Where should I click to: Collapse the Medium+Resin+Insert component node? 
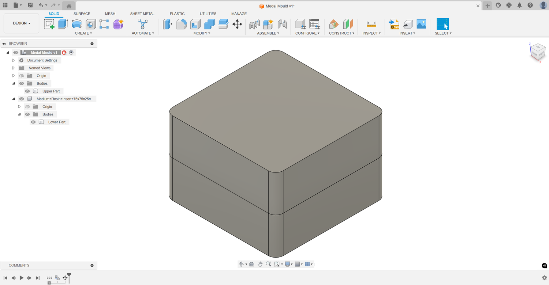coord(14,99)
